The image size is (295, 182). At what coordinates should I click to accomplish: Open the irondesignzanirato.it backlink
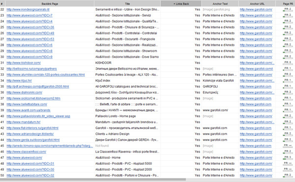point(28,9)
